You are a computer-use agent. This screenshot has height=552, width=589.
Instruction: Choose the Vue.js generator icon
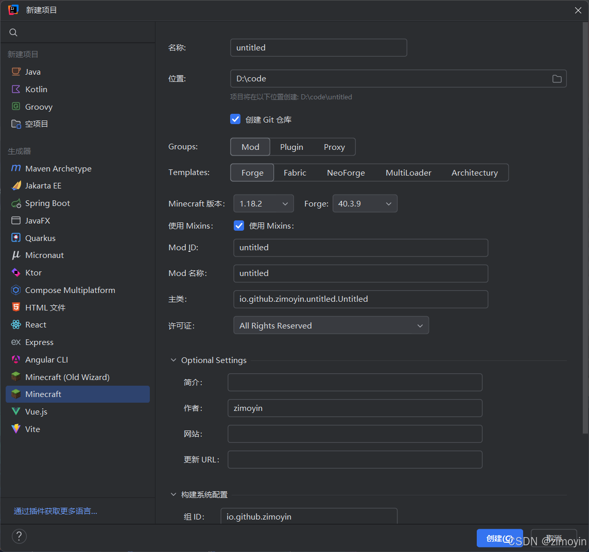tap(16, 411)
